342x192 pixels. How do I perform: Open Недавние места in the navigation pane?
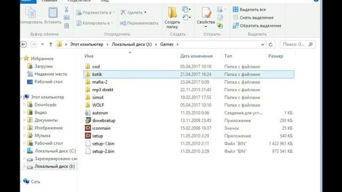click(x=51, y=74)
